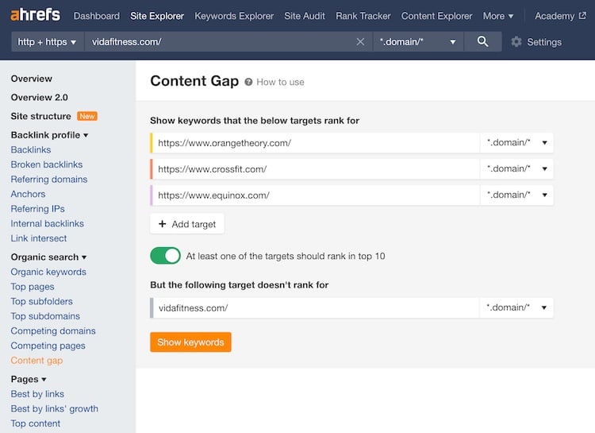Click the Academy external link icon
The image size is (595, 433).
tap(582, 16)
